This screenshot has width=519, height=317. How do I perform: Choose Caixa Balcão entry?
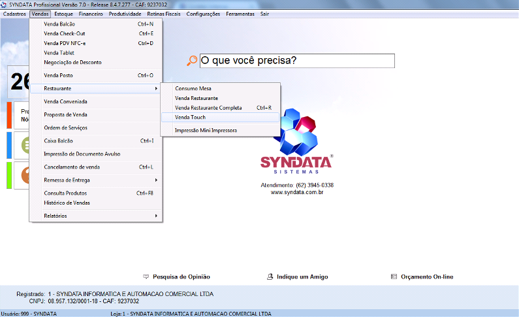[x=96, y=141]
